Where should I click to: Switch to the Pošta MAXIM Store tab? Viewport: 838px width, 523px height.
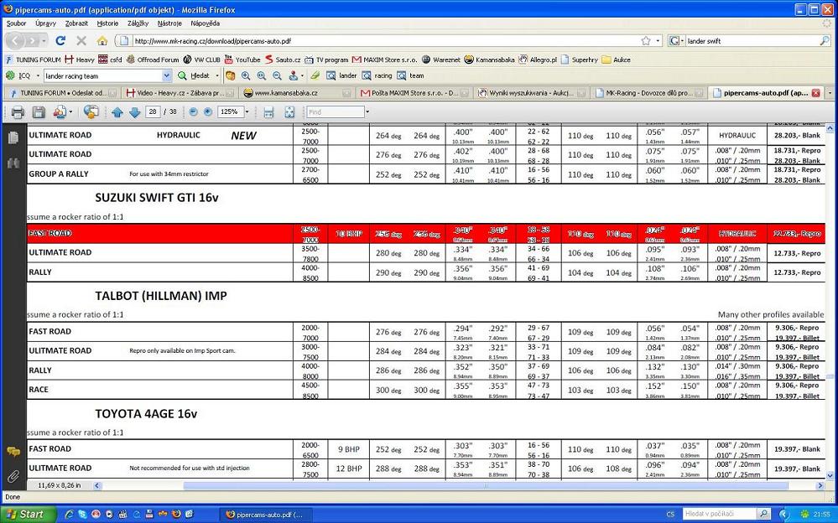[x=414, y=93]
